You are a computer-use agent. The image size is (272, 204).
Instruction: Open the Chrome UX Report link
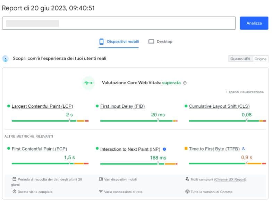click(230, 179)
